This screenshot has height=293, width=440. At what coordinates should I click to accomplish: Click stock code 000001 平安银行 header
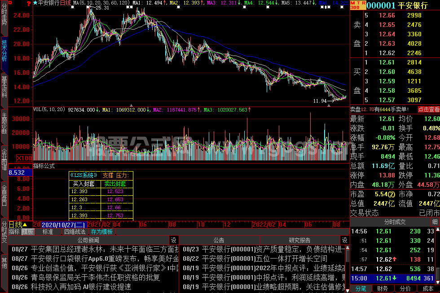pyautogui.click(x=397, y=5)
